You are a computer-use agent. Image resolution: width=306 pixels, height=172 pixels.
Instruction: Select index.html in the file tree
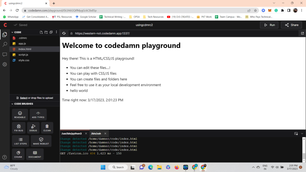point(35,49)
